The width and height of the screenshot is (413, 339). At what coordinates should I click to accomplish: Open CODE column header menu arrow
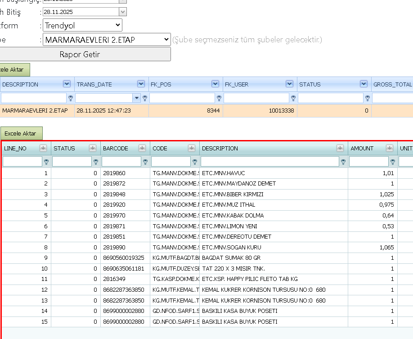[192, 148]
